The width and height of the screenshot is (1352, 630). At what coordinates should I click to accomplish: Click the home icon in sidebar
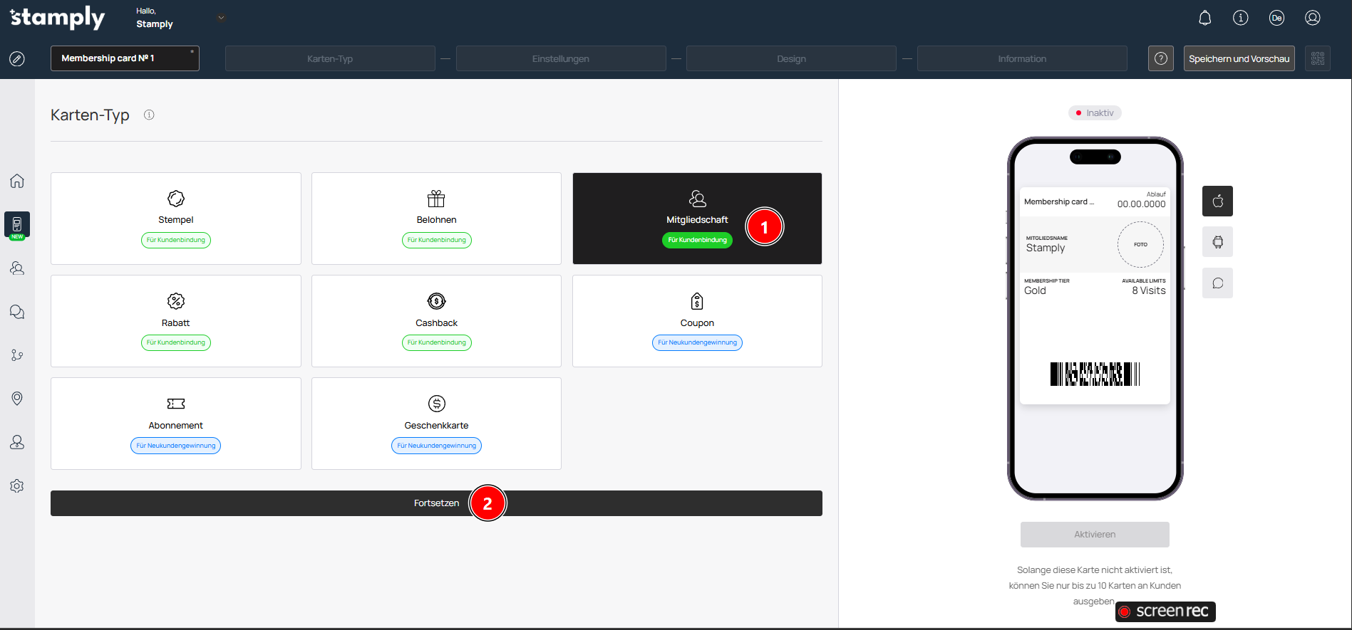[x=17, y=181]
